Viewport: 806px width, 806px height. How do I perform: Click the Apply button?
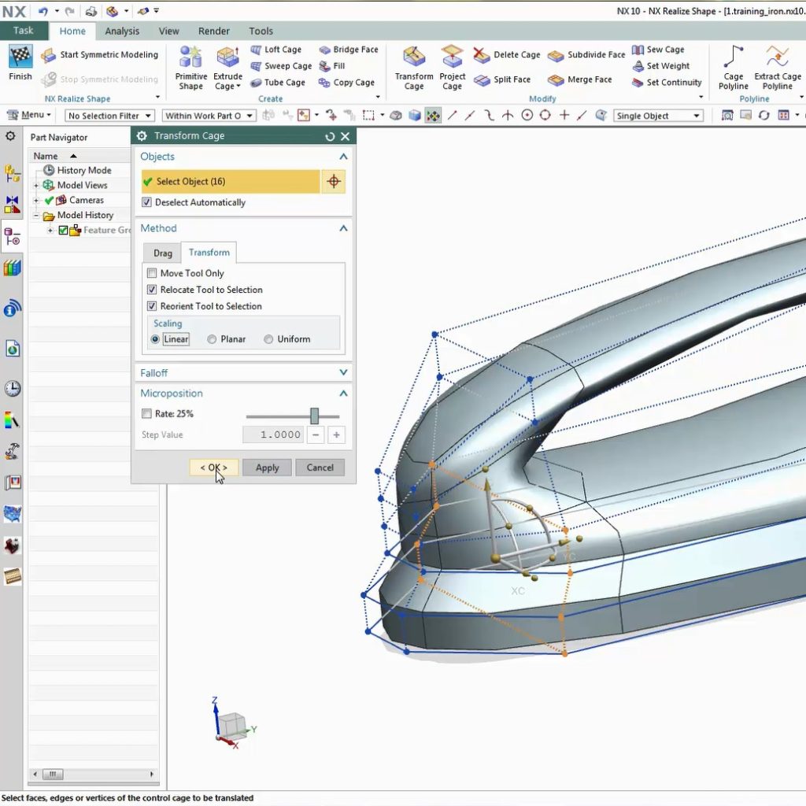pos(267,467)
